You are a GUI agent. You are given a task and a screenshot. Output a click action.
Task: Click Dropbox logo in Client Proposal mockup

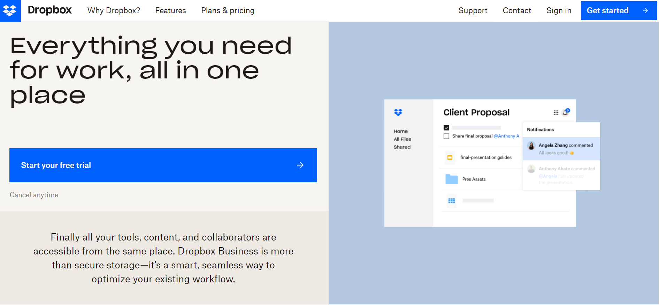[398, 112]
